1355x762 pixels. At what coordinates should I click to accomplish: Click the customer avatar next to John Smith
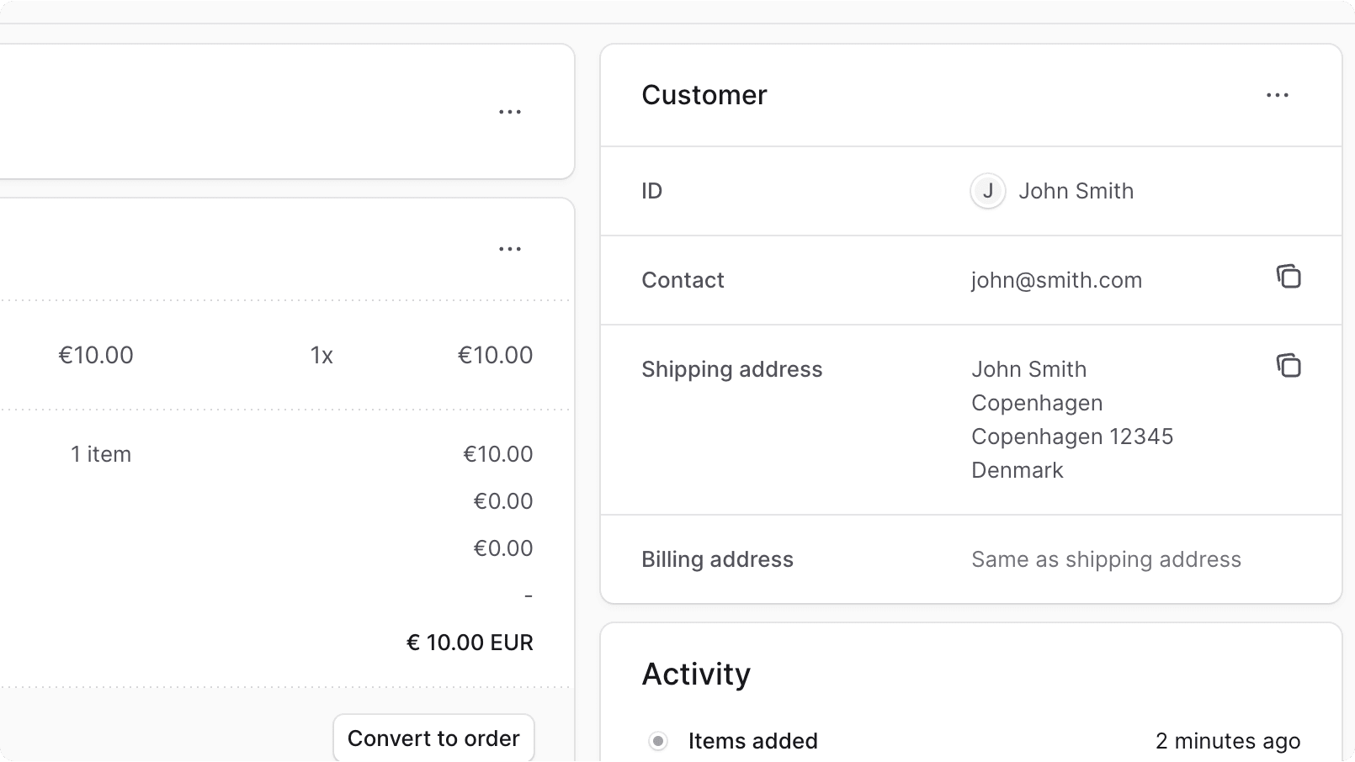pyautogui.click(x=988, y=191)
